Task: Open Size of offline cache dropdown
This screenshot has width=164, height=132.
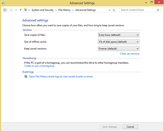Action: click(119, 42)
